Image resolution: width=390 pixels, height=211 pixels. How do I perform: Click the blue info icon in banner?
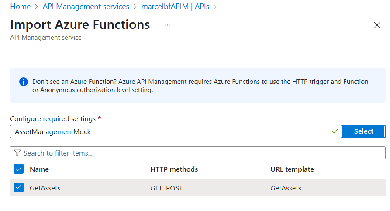coord(24,82)
